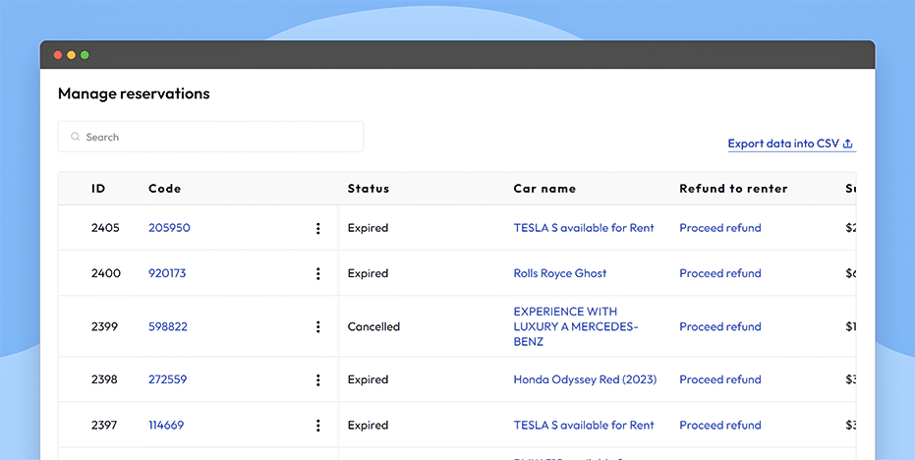Click Expired status in row 2400

coord(368,273)
